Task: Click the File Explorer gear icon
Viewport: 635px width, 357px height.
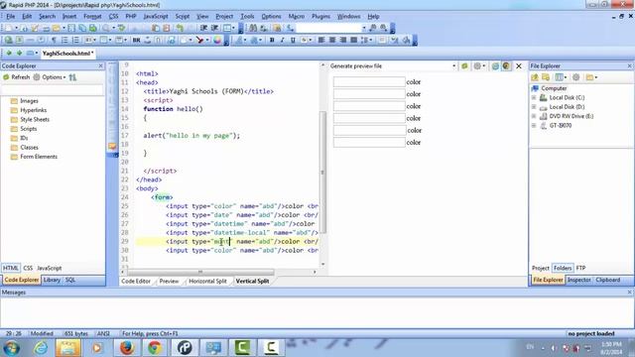Action: click(575, 77)
